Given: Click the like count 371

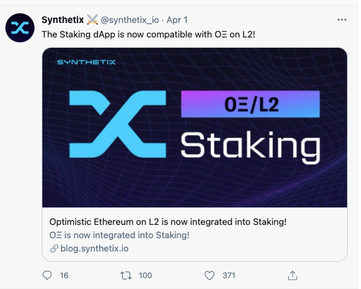Looking at the screenshot, I should (229, 276).
